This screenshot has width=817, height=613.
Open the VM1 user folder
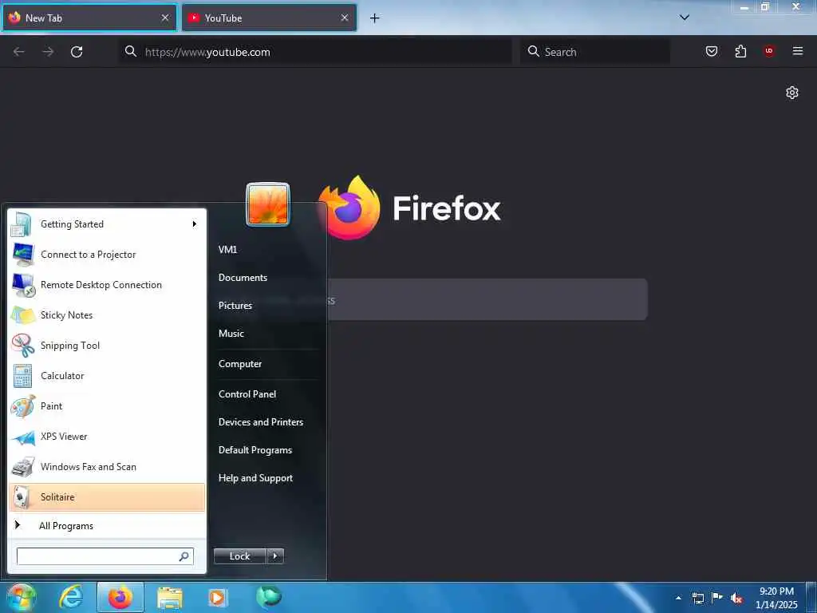click(227, 249)
